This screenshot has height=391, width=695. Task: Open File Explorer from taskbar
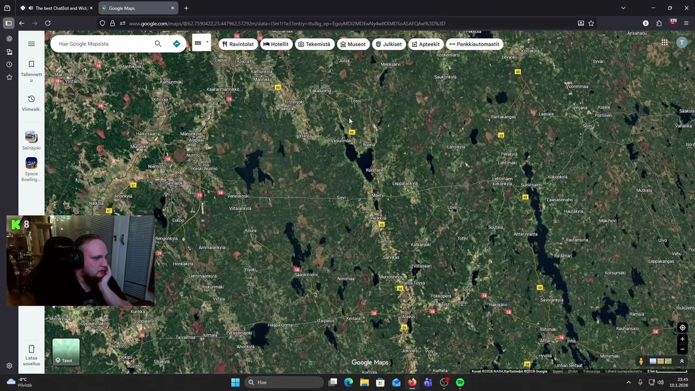pyautogui.click(x=364, y=382)
